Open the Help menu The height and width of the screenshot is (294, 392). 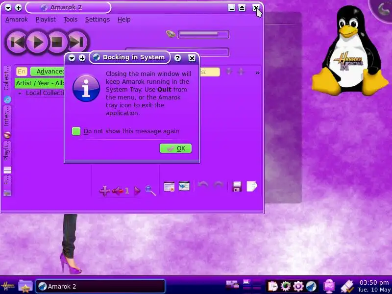tap(124, 20)
